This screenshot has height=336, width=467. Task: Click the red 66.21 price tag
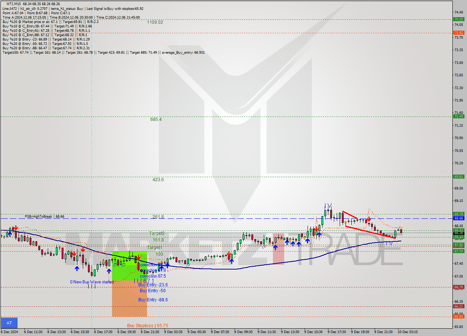pyautogui.click(x=459, y=306)
